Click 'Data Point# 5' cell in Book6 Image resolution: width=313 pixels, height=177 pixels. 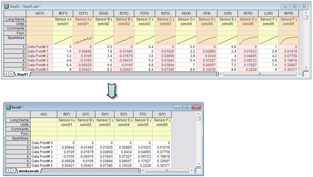[x=44, y=165]
